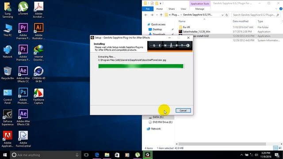Open the volume control in the tray
The width and height of the screenshot is (283, 159).
tap(256, 155)
